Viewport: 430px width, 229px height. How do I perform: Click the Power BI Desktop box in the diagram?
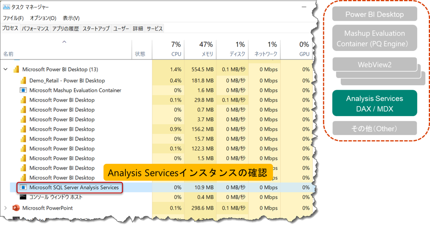pyautogui.click(x=374, y=14)
